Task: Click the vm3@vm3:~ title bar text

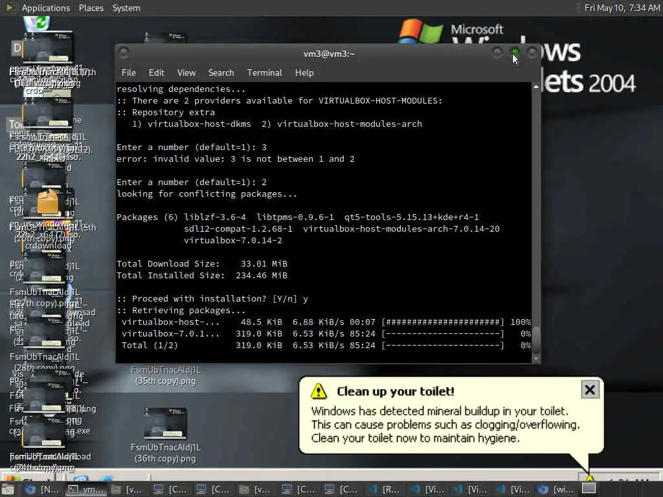Action: click(329, 54)
